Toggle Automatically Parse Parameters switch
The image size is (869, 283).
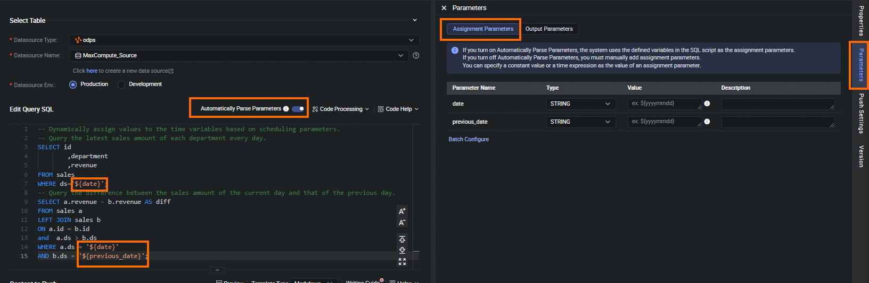point(298,109)
